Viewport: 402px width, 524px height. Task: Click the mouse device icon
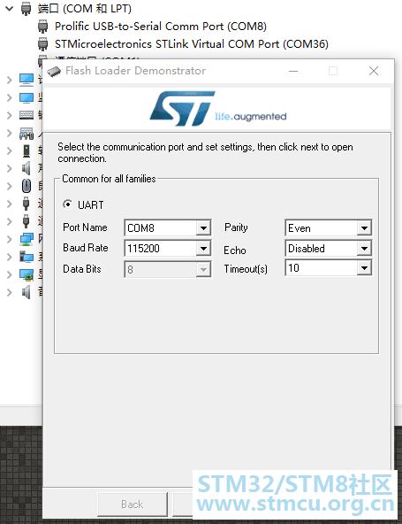27,186
